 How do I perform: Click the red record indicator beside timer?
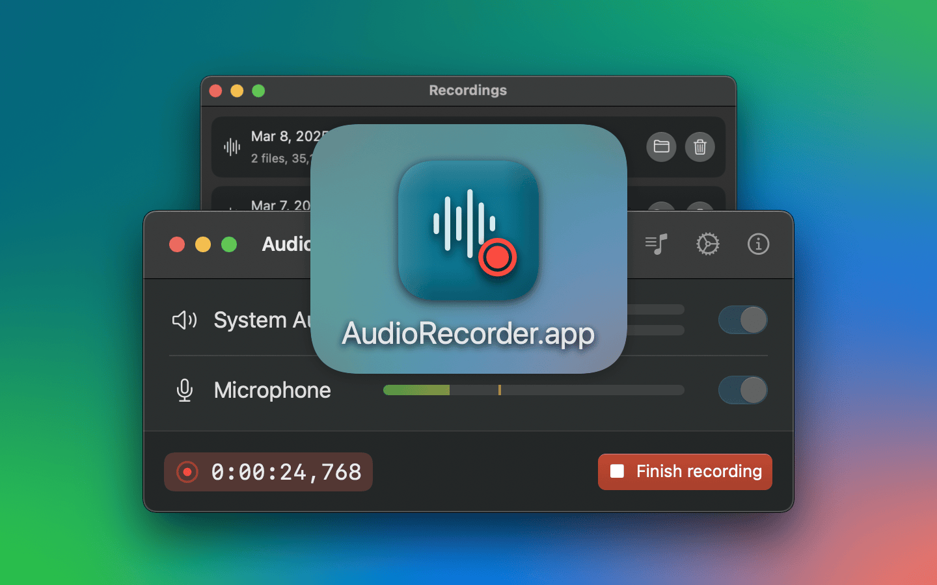(x=187, y=472)
